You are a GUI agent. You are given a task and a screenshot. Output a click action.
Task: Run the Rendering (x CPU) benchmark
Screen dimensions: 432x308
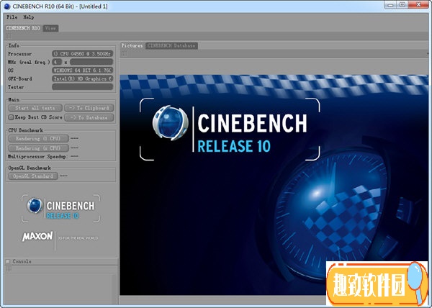click(38, 148)
